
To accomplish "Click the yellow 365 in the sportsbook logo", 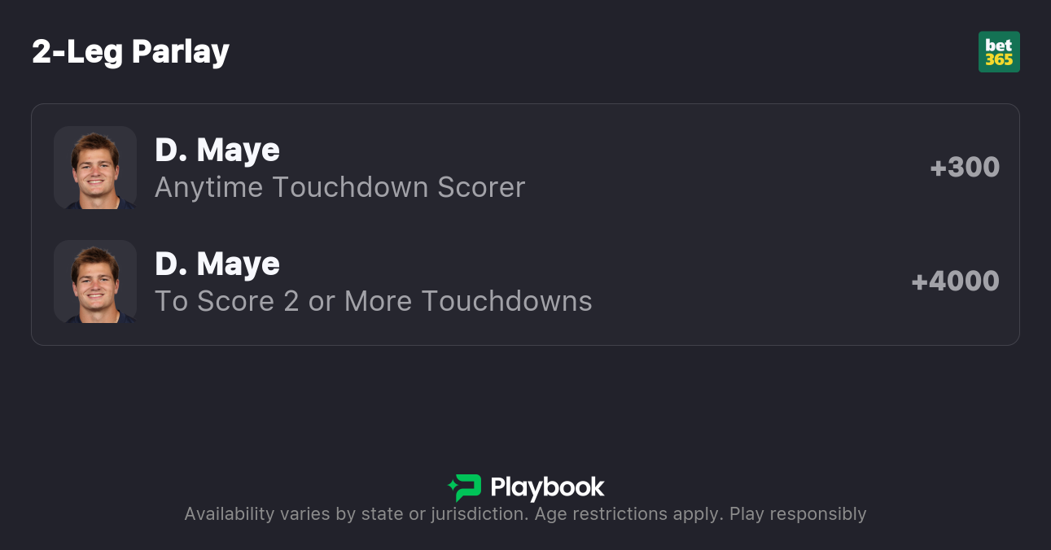I will (x=999, y=60).
